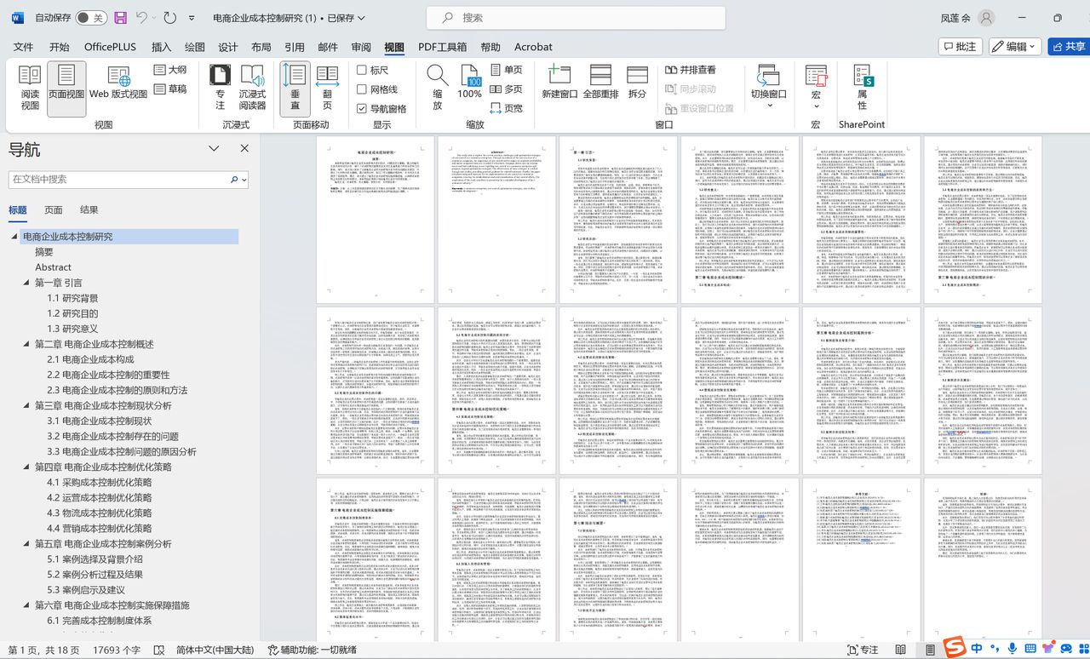Screen dimensions: 1090x659
Task: Collapse 第一章 引言 heading
Action: click(x=26, y=283)
